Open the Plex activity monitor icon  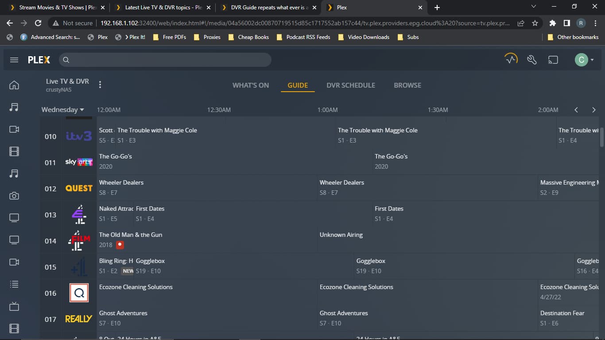[511, 60]
